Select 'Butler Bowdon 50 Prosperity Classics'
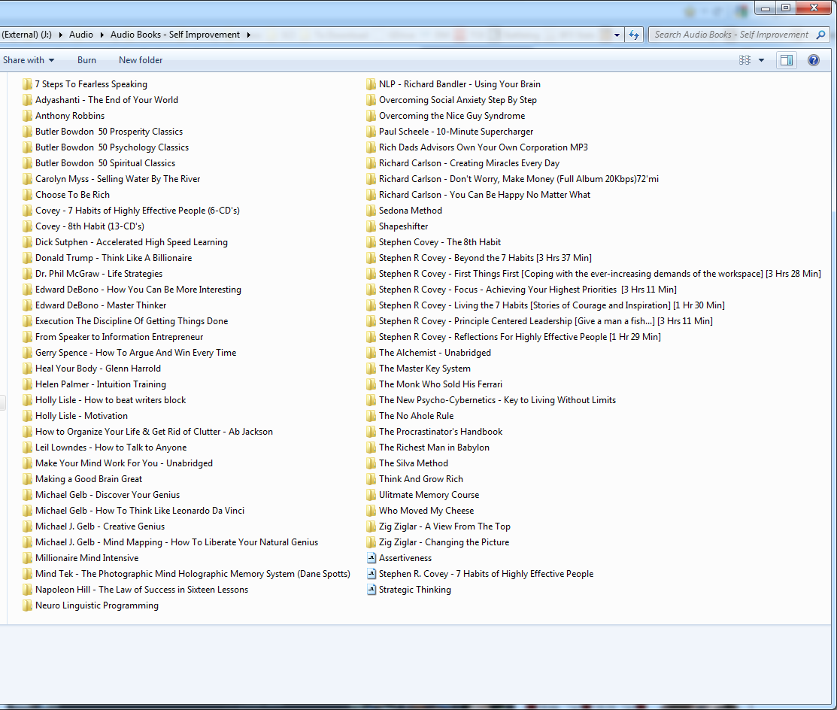 (109, 132)
